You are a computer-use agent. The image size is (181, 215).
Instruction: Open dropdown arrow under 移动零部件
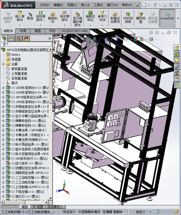tap(65, 25)
